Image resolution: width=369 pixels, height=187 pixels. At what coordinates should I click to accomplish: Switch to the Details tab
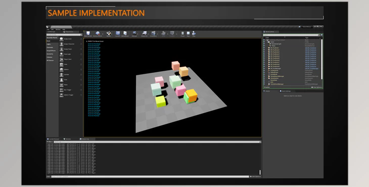click(267, 91)
